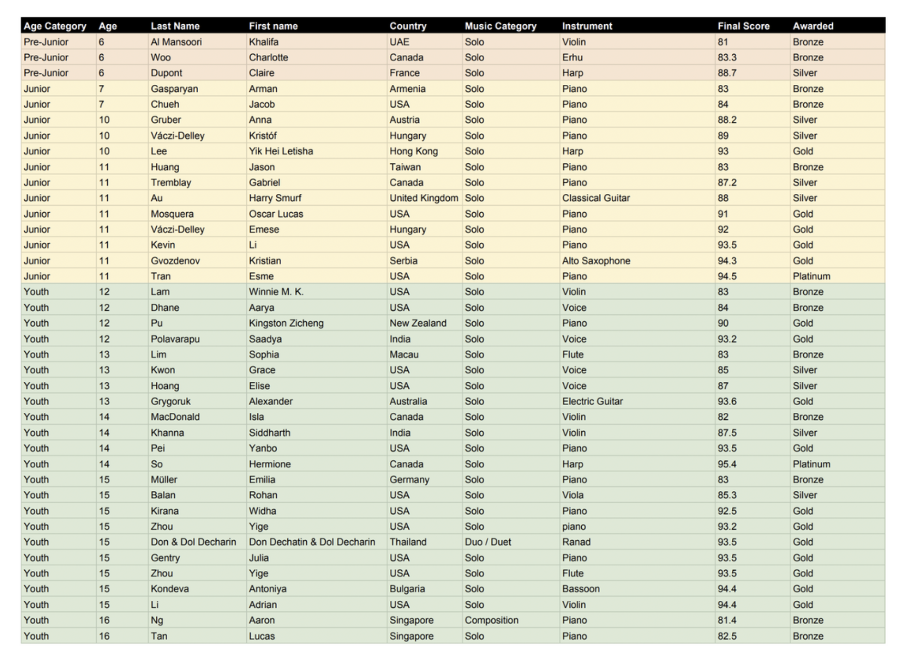
Task: Click the Classical Guitar instrument cell
Action: (x=596, y=198)
